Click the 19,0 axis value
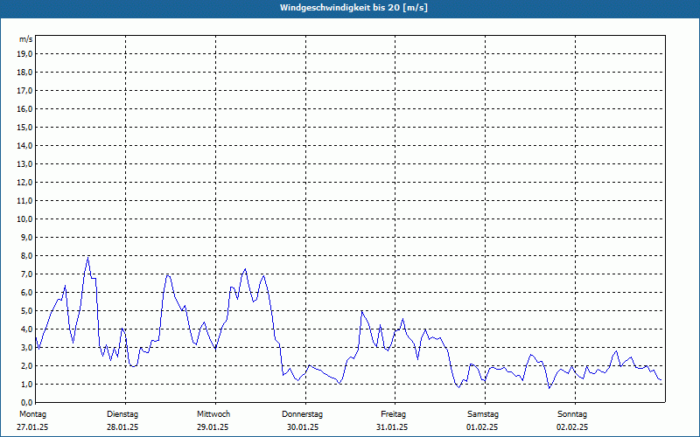The image size is (700, 437). 24,54
